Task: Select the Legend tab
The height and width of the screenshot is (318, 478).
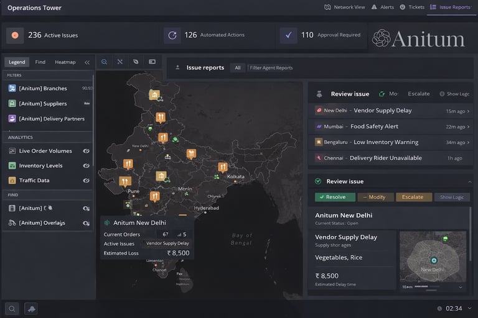Action: coord(17,62)
